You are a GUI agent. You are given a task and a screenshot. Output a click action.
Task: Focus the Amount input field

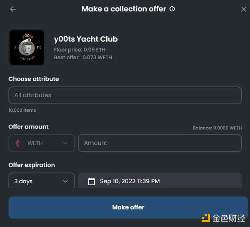click(160, 143)
